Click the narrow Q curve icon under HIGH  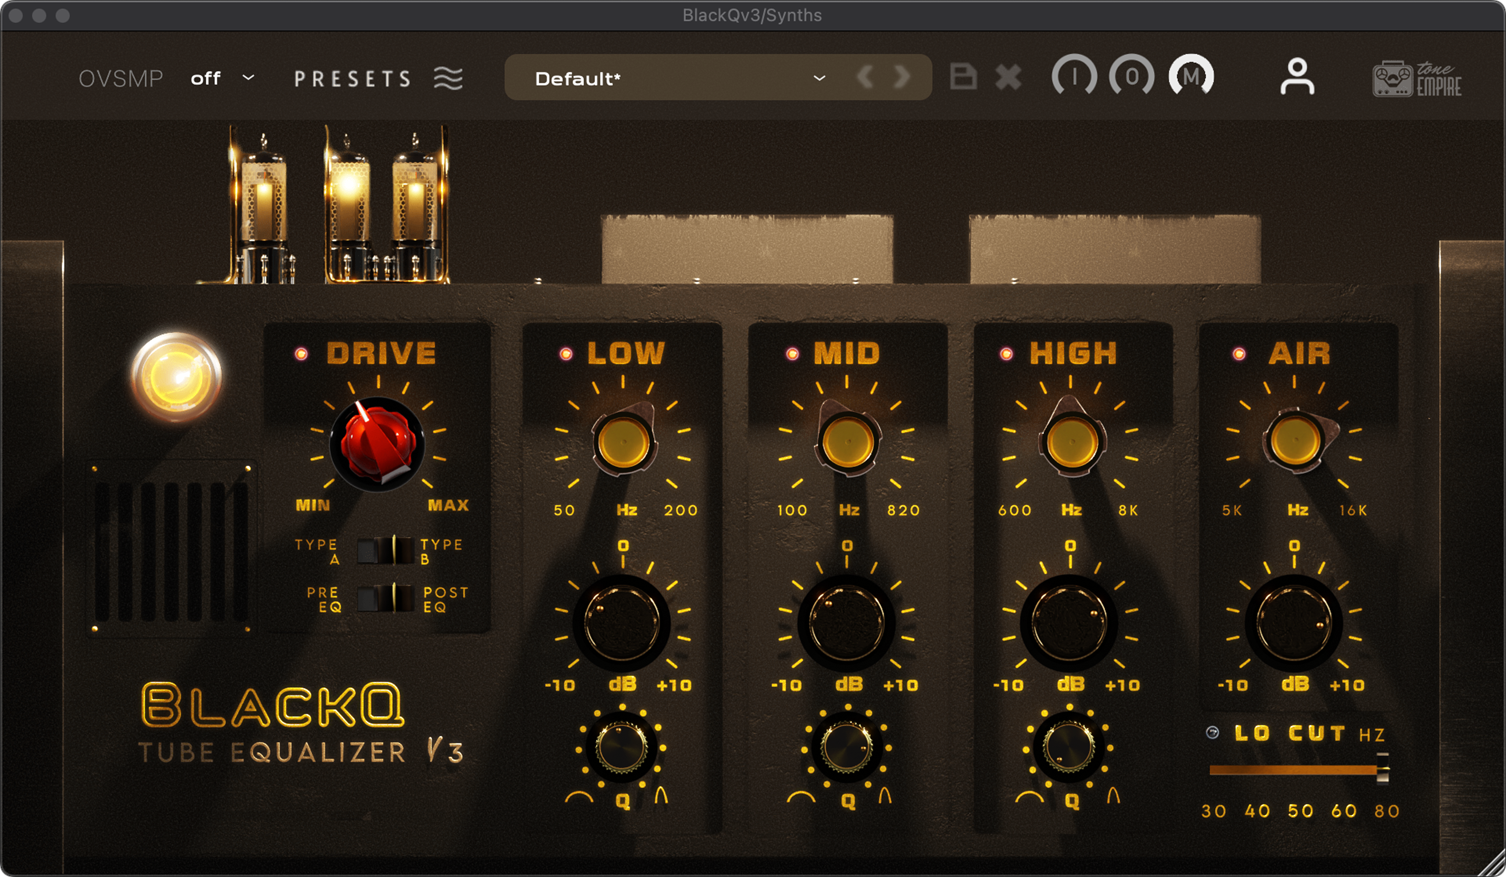(1113, 795)
